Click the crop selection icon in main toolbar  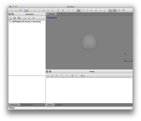click(x=63, y=10)
